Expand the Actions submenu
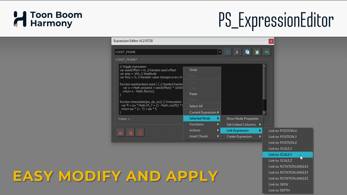 [202, 130]
